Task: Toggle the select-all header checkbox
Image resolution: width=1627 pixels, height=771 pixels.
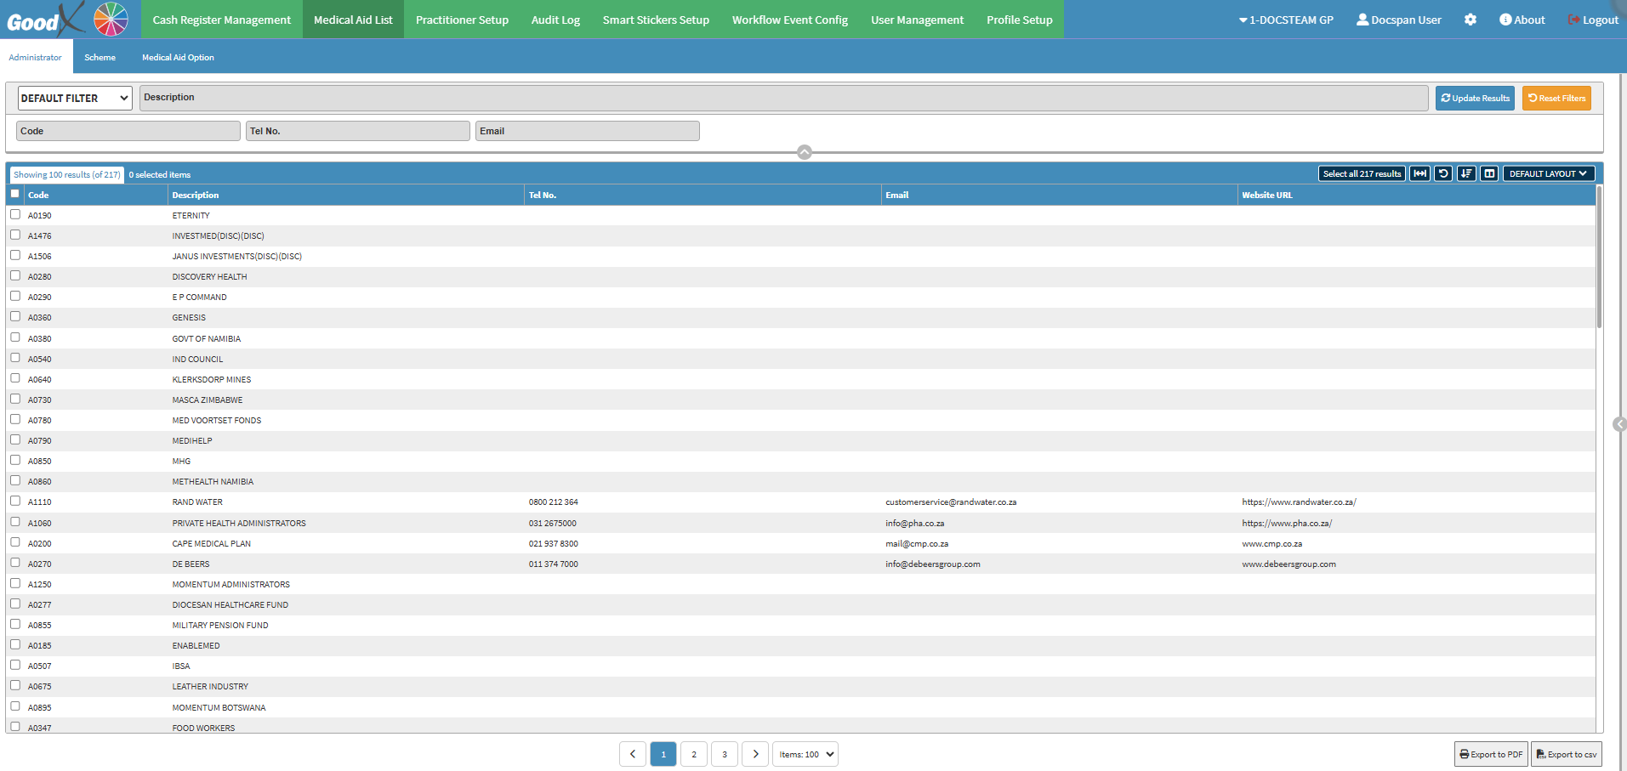Action: click(14, 194)
